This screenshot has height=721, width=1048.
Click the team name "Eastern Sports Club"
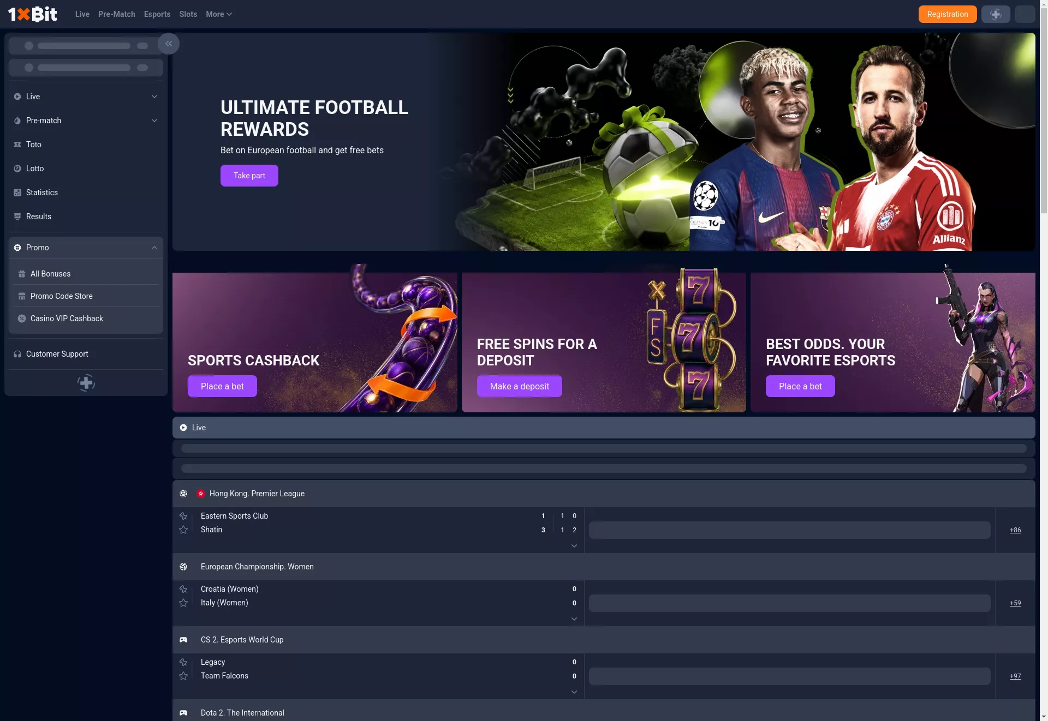[234, 516]
